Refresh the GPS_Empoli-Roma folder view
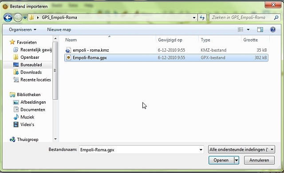Viewport: 284px width, 173px height. (x=202, y=18)
